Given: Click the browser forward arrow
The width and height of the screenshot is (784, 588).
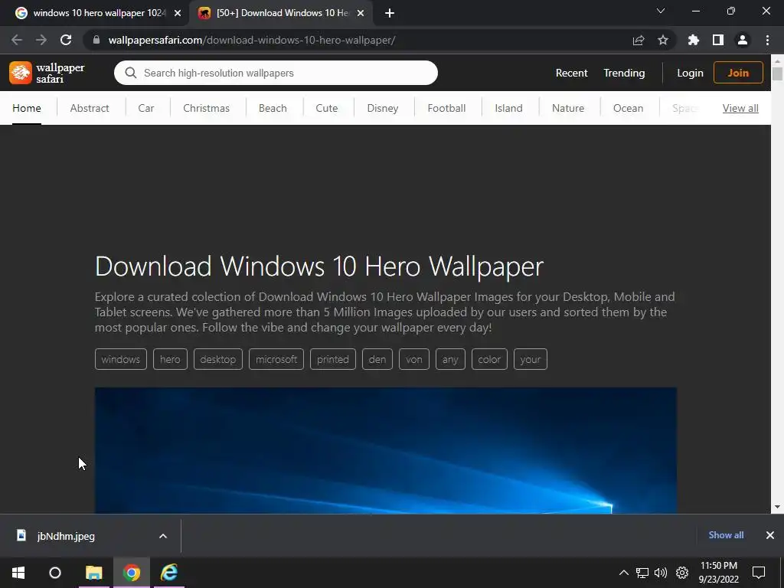Looking at the screenshot, I should 41,40.
